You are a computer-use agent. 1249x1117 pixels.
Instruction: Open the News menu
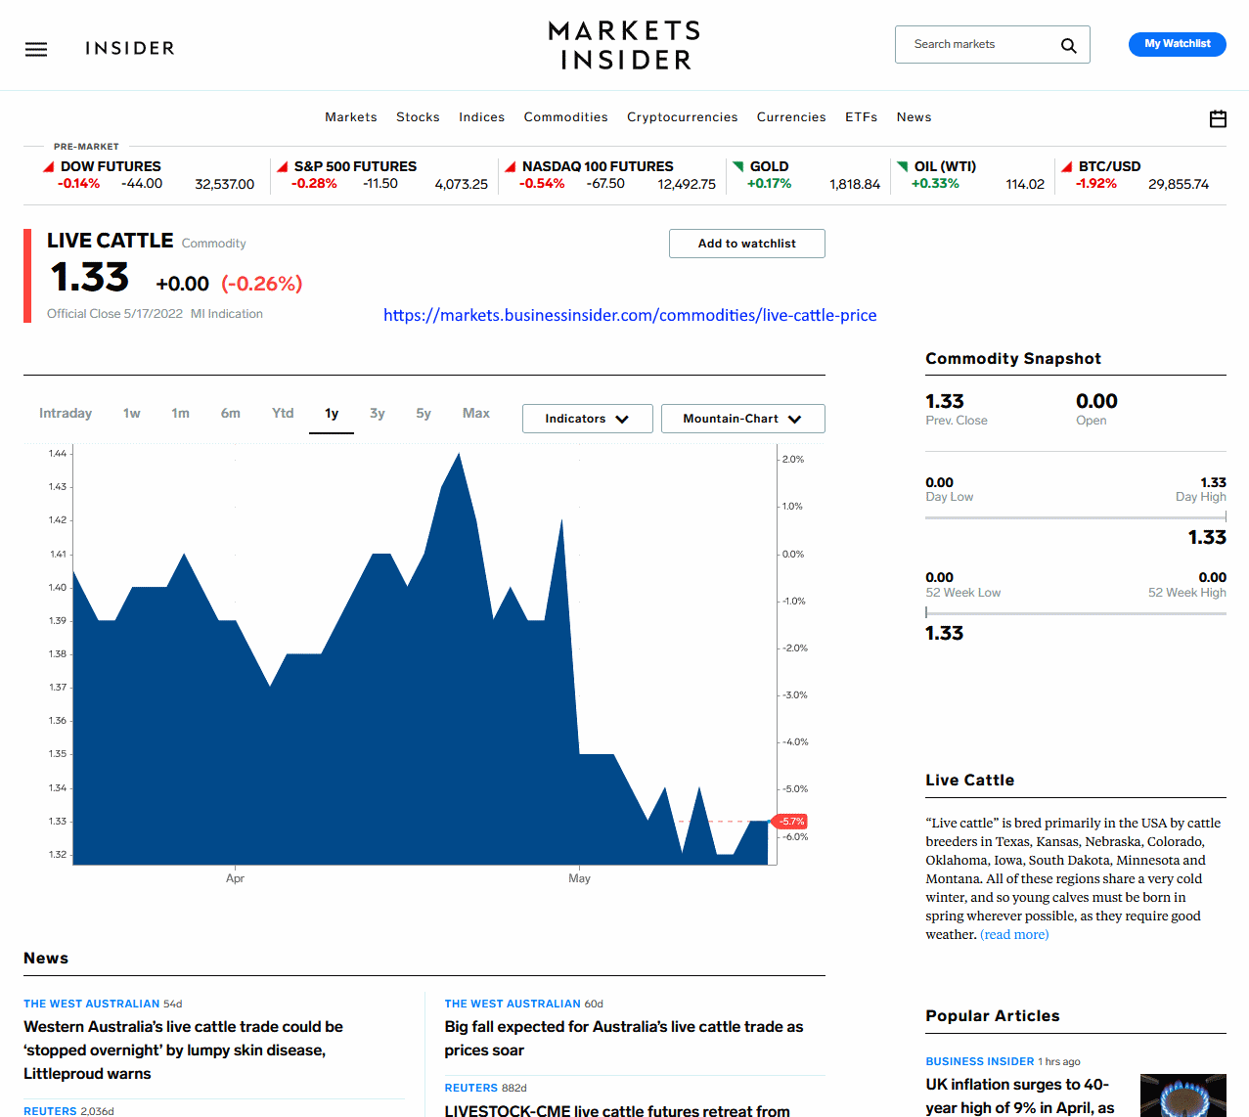pos(914,117)
